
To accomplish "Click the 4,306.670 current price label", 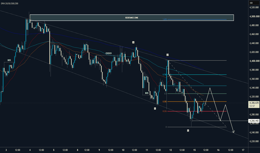I will (x=254, y=103).
